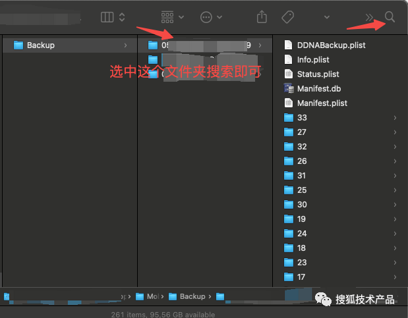Select the selected folder starting with 05
The height and width of the screenshot is (318, 408).
(205, 45)
